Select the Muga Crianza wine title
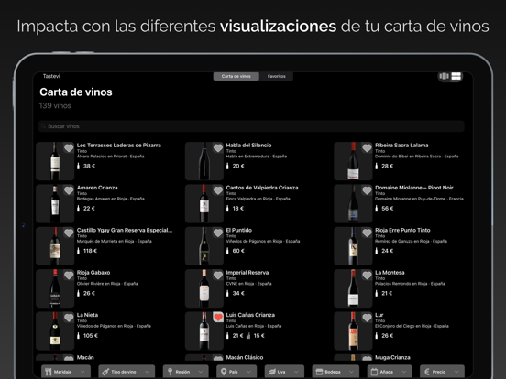Screen dimensions: 506x379 pos(392,357)
